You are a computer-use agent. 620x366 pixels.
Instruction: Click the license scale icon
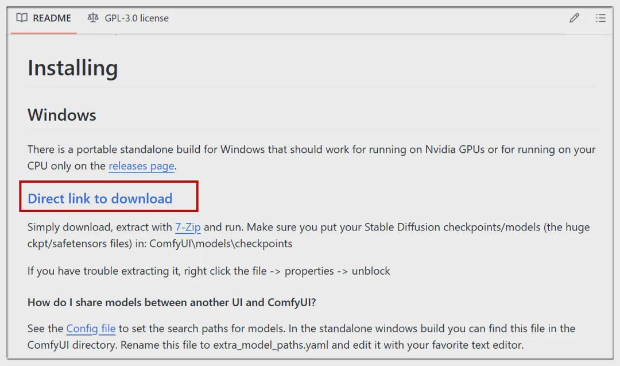click(x=93, y=18)
